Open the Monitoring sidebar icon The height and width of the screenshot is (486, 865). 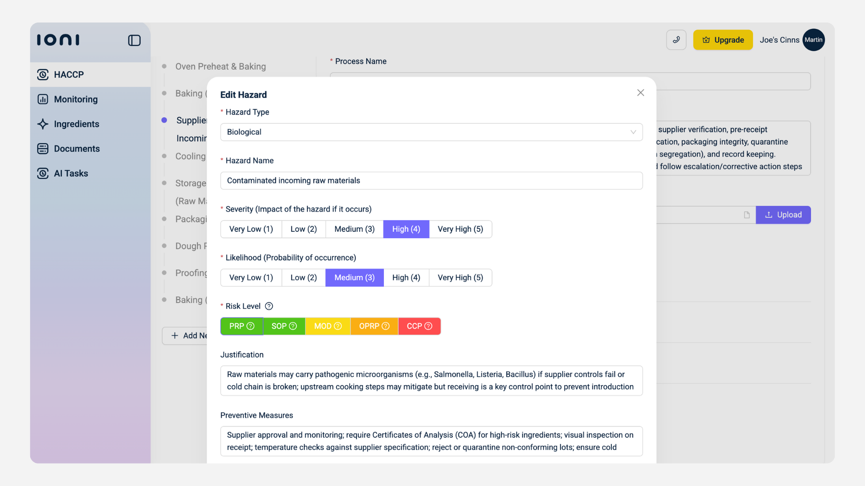(x=43, y=99)
